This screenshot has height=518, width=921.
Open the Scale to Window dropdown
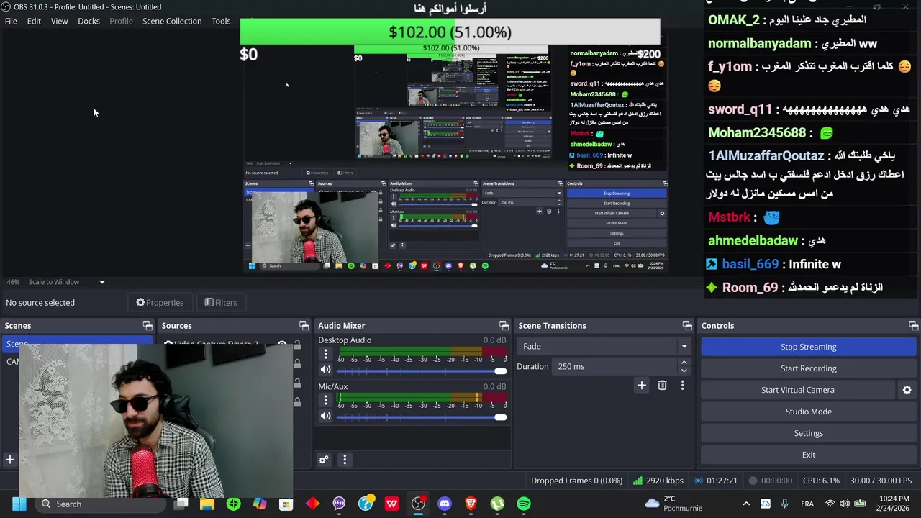66,282
